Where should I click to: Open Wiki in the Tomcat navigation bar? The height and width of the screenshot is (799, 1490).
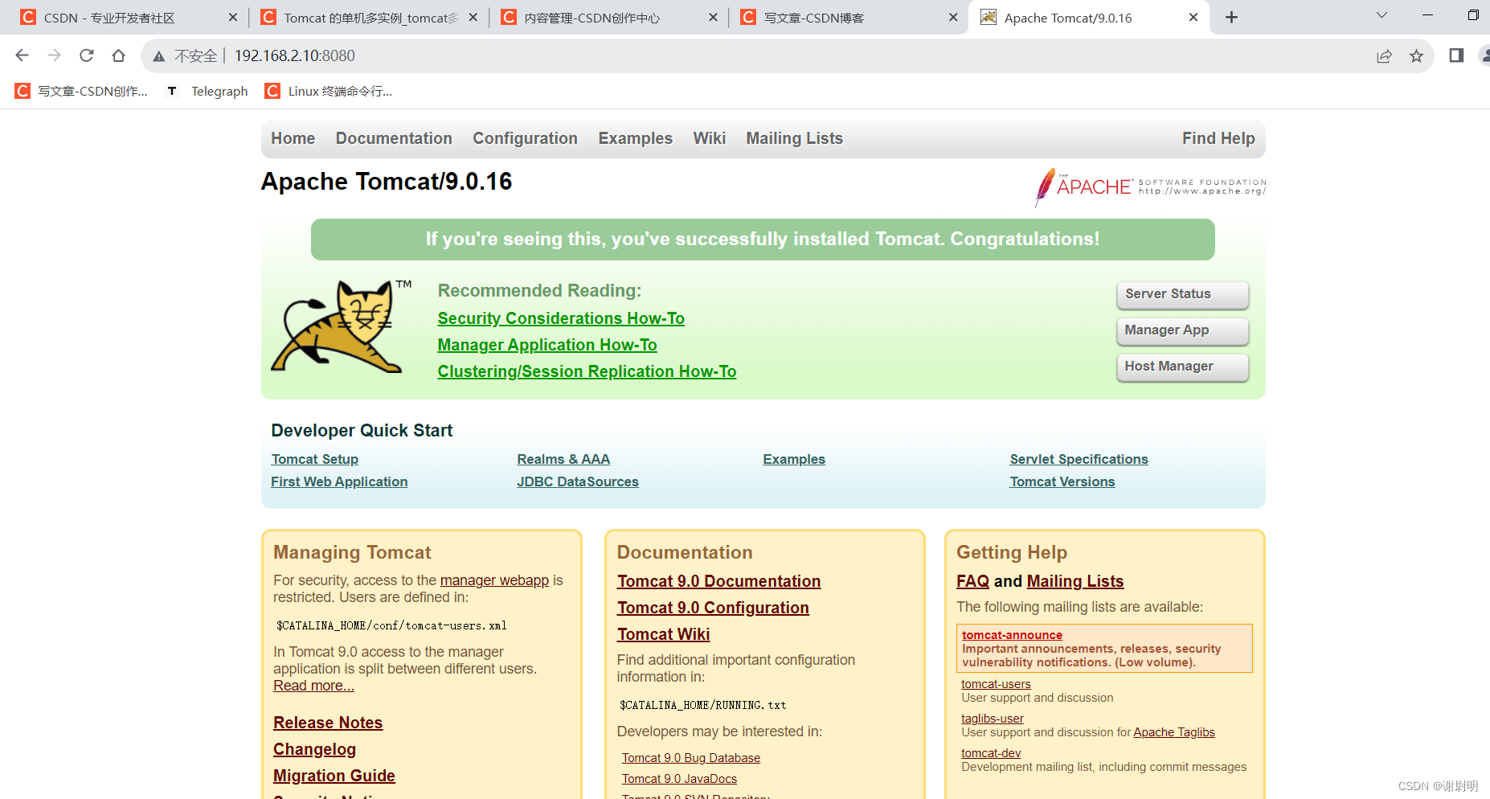pyautogui.click(x=710, y=138)
